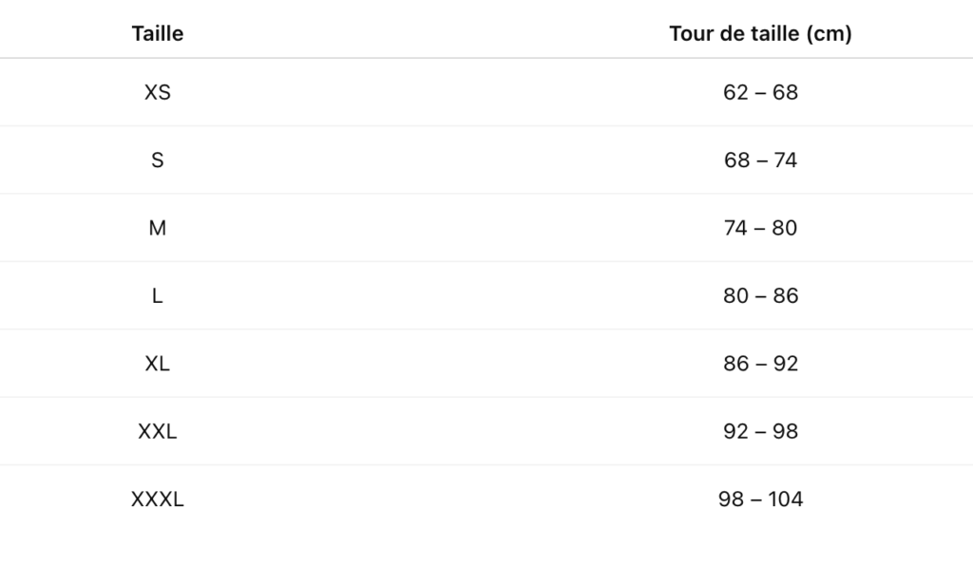Select the XL size cell
Image resolution: width=973 pixels, height=565 pixels.
coord(158,364)
